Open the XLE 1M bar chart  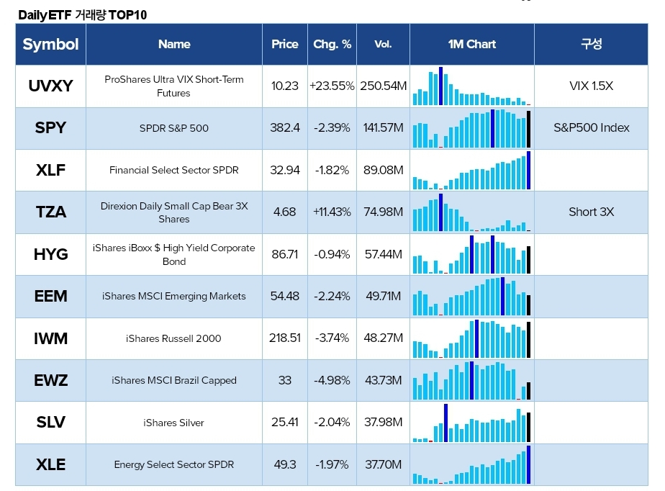click(x=471, y=464)
